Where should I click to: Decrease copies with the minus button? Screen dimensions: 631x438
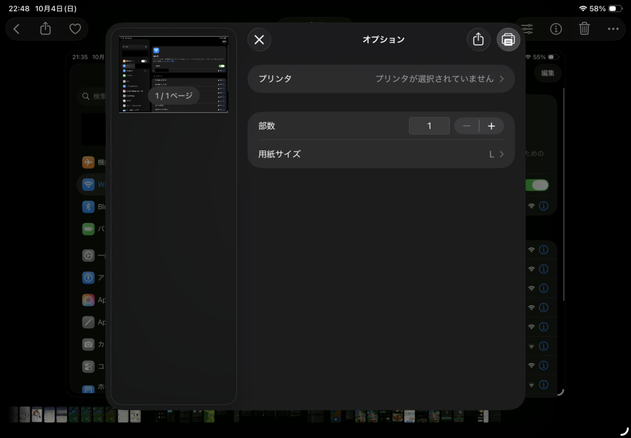click(466, 126)
